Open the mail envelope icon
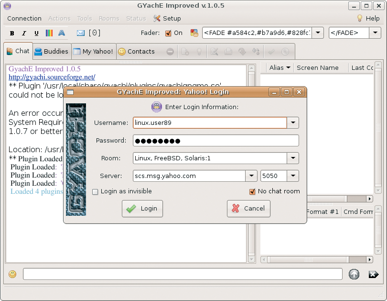Viewport: 387px width, 301px height. (x=81, y=33)
